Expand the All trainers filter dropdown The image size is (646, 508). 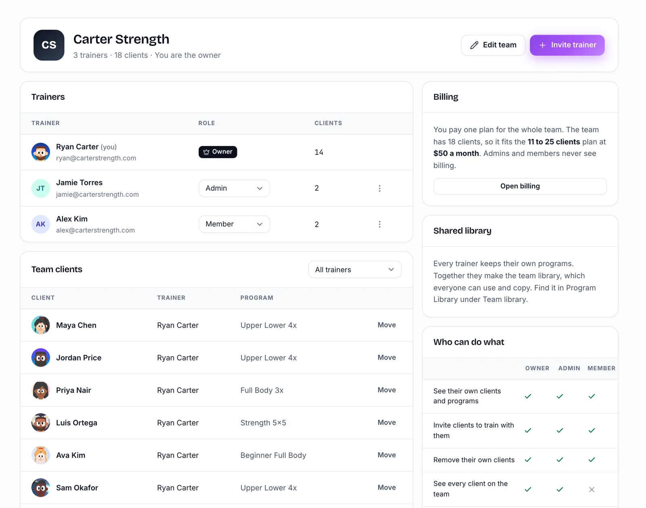[x=355, y=270]
